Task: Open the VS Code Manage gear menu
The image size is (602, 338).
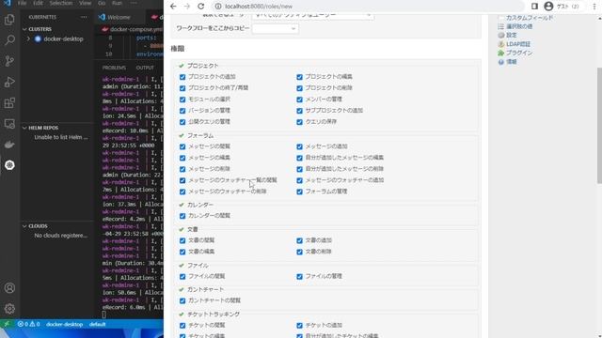Action: (9, 309)
